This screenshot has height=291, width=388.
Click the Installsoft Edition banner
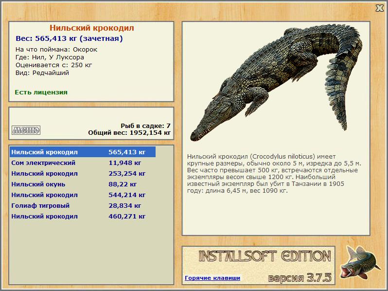[x=265, y=256]
